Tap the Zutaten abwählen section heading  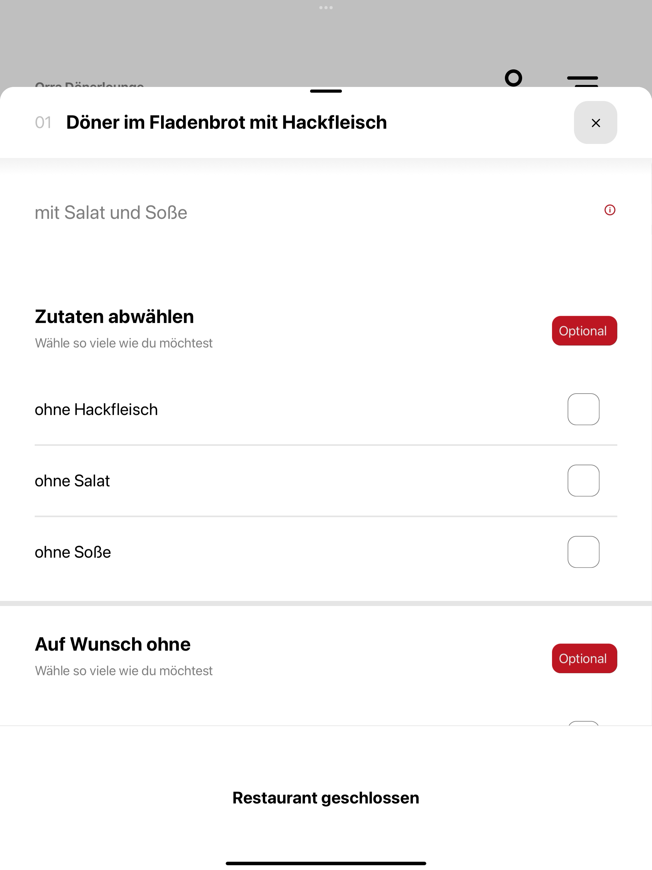[114, 317]
